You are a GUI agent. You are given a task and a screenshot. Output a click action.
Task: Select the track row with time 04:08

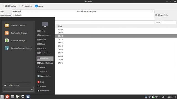tap(116, 59)
